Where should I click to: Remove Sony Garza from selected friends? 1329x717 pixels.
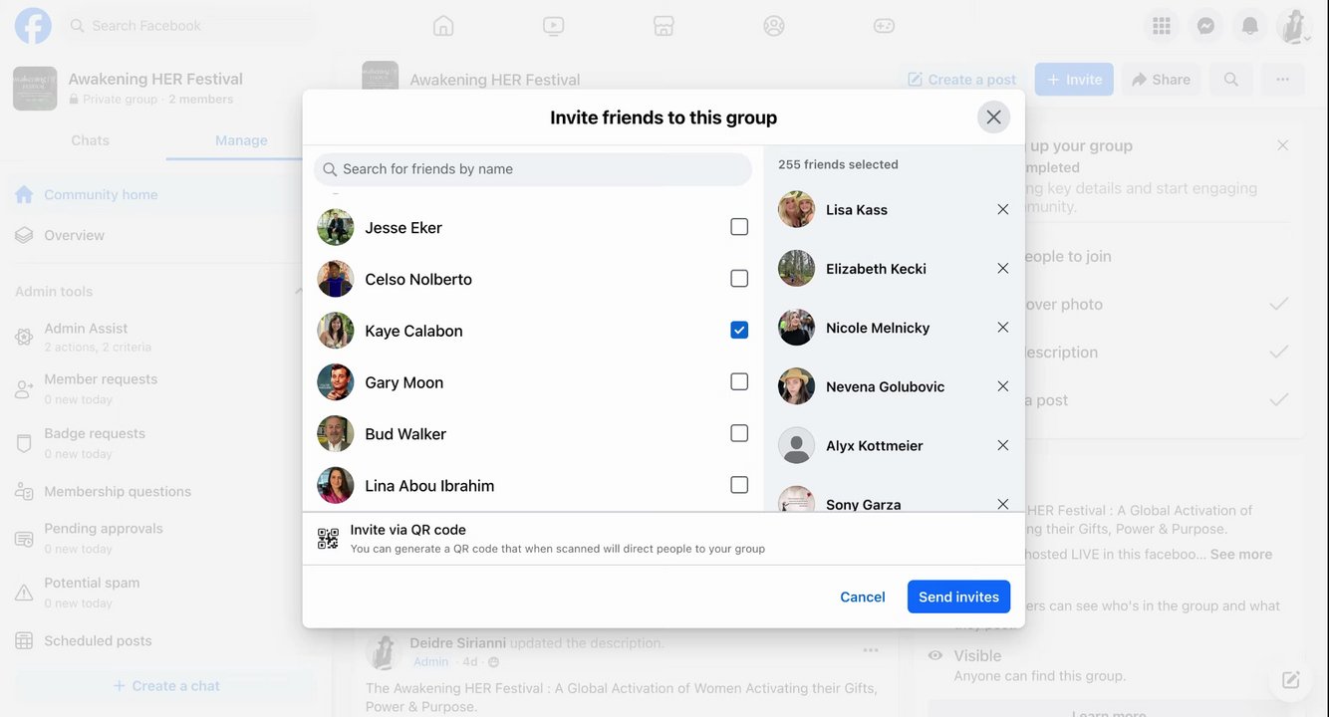(x=1003, y=503)
